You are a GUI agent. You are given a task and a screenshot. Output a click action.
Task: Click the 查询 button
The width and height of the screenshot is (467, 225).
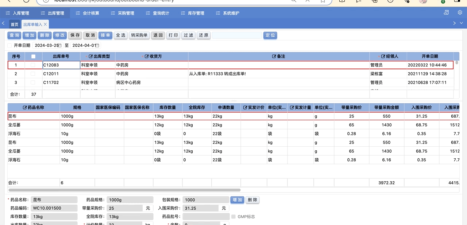tap(15, 35)
